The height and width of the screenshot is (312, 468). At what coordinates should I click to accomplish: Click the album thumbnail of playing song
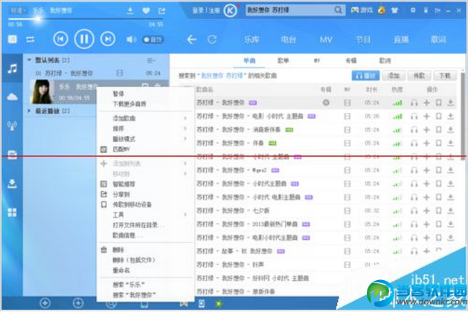(x=42, y=92)
